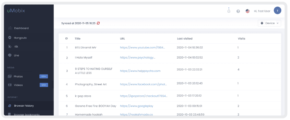
Task: Click the Hangouts icon in sidebar
Action: point(10,37)
